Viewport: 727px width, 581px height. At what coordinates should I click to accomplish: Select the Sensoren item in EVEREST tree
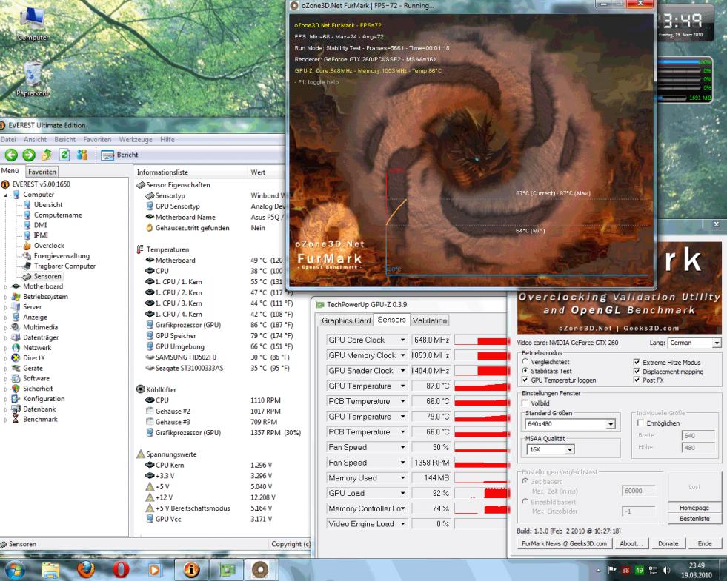[x=47, y=276]
